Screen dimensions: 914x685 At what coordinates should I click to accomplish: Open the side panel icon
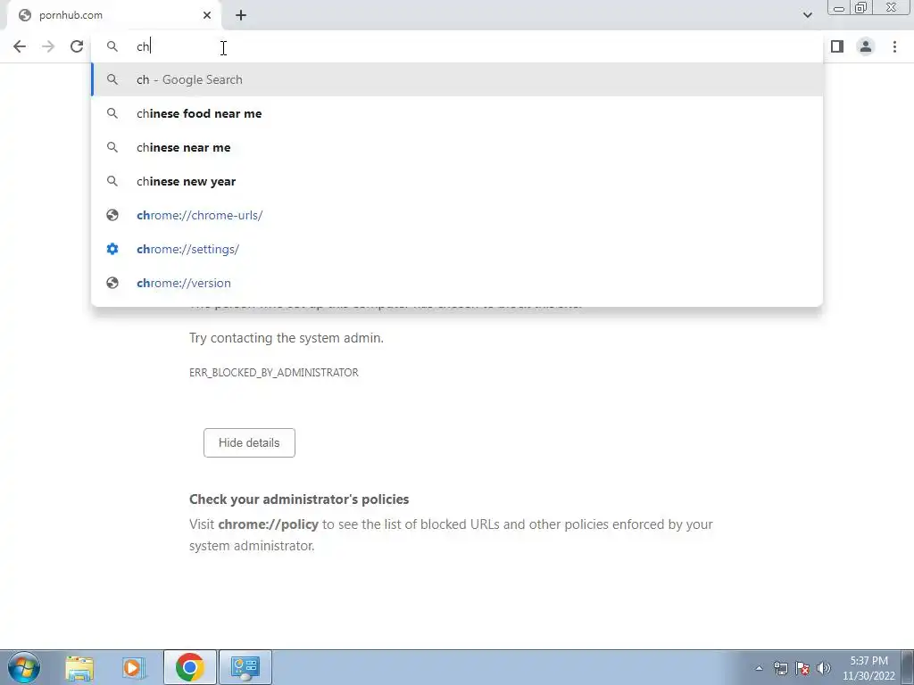tap(837, 46)
